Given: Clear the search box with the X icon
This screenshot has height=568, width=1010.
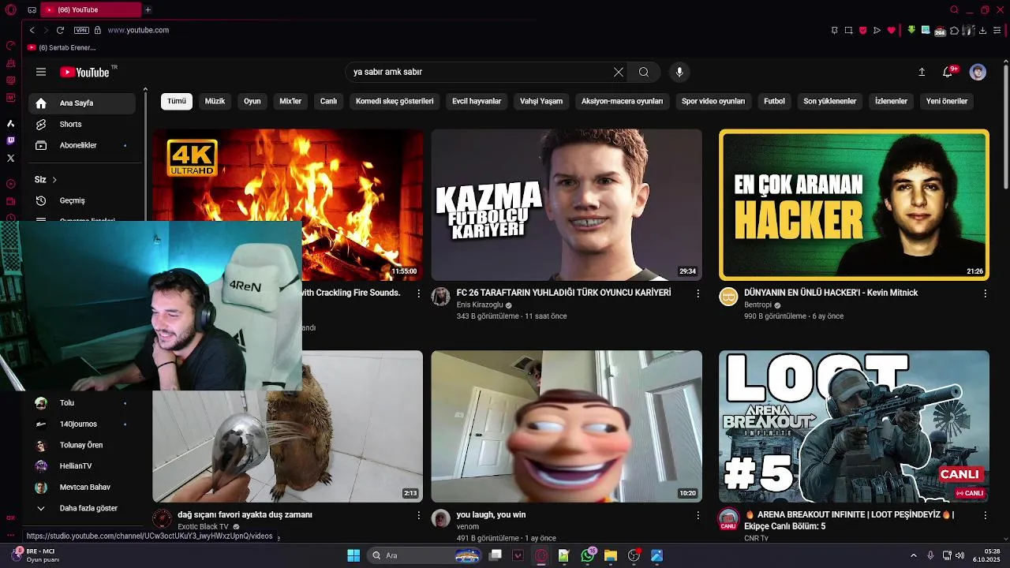Looking at the screenshot, I should point(619,72).
